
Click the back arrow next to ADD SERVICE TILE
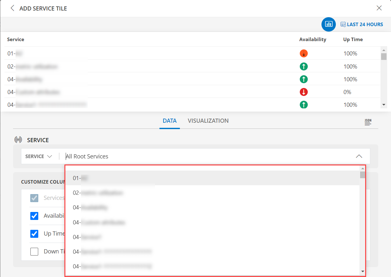12,8
